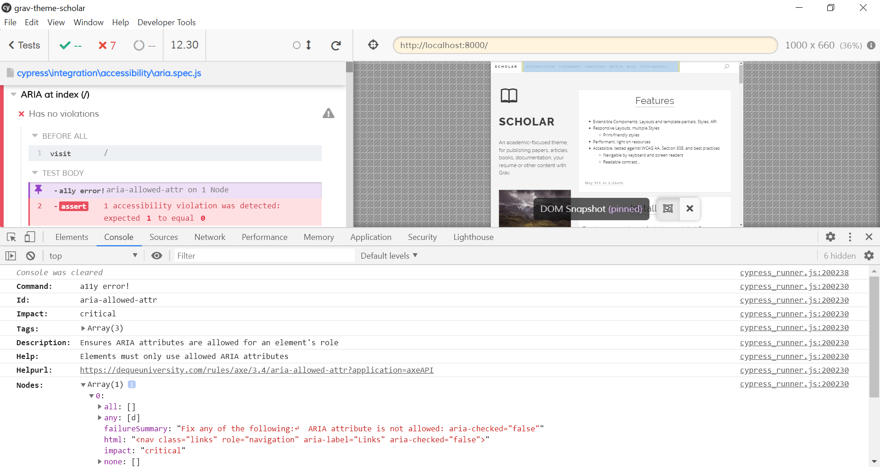
Task: Switch to the Network tab
Action: (209, 237)
